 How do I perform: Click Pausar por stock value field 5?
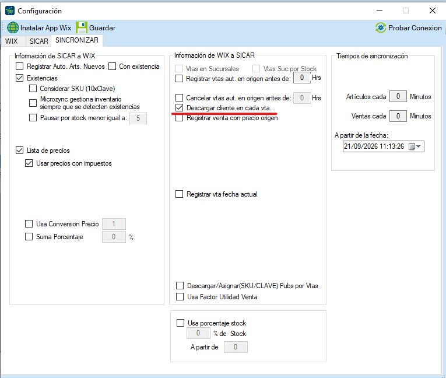point(138,118)
